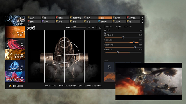
Task: Click the pin icon below minimize button
Action: [x=142, y=22]
